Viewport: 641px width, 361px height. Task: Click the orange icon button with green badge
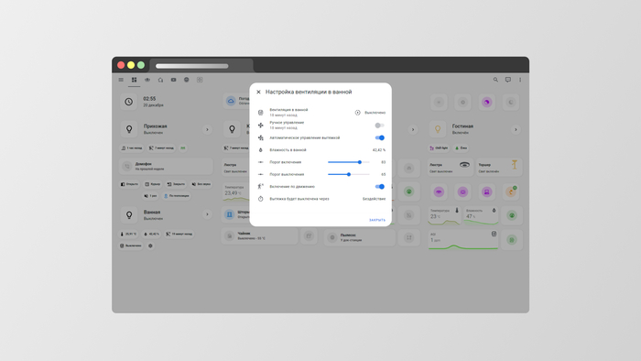tap(511, 191)
